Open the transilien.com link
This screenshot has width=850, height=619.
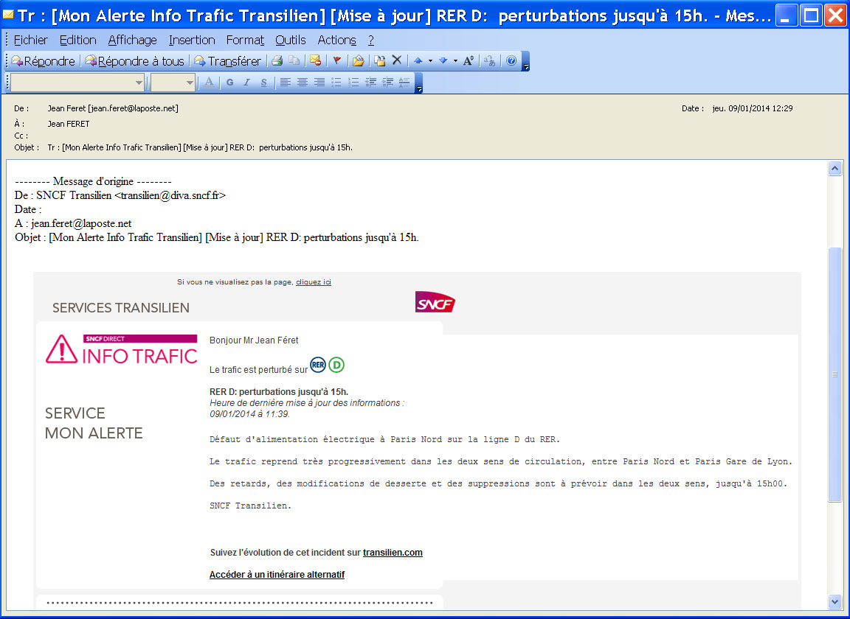(393, 553)
